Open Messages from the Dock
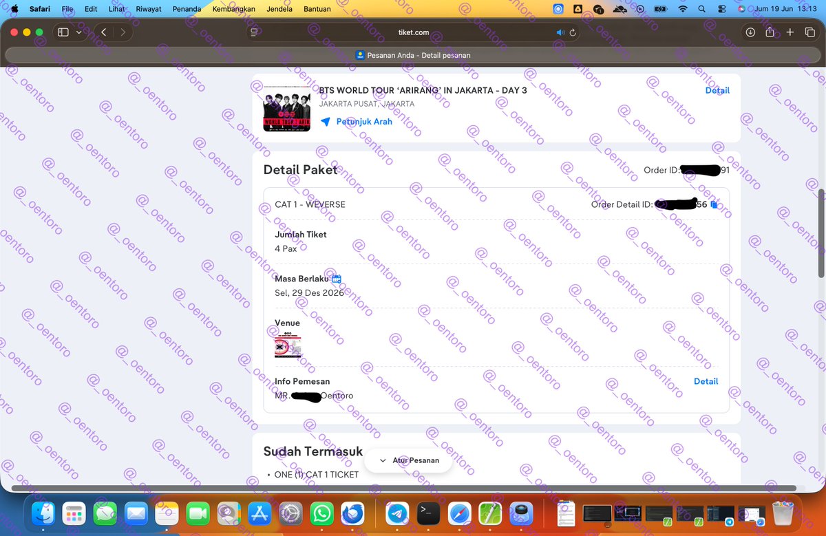Screen dimensions: 826x536 pos(105,513)
